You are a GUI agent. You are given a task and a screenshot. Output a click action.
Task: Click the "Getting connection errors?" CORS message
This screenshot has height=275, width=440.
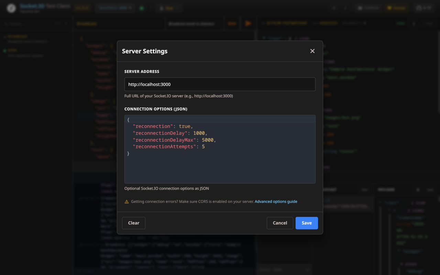click(192, 201)
